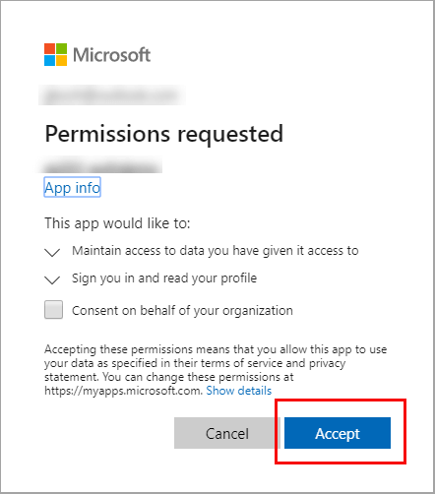Click the red square in Microsoft logo

coord(49,48)
